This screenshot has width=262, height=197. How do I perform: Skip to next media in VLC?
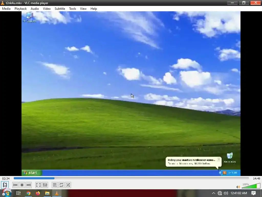(29, 185)
